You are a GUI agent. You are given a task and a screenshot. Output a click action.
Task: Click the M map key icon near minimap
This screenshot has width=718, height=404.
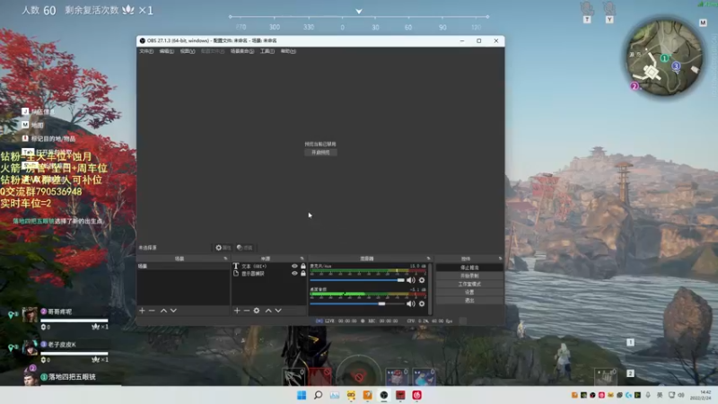703,23
